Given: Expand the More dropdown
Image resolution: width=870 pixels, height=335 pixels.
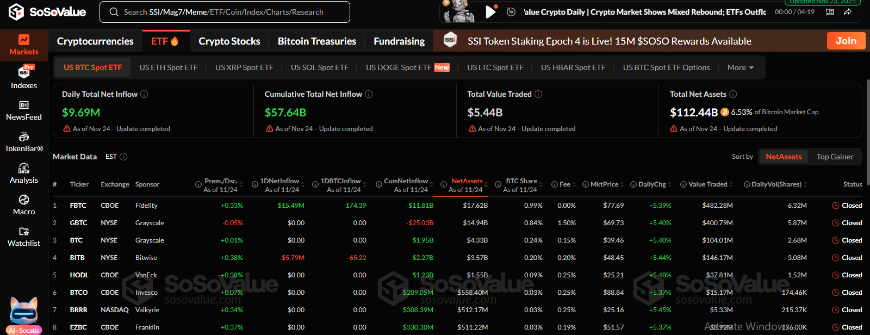Looking at the screenshot, I should tap(741, 67).
